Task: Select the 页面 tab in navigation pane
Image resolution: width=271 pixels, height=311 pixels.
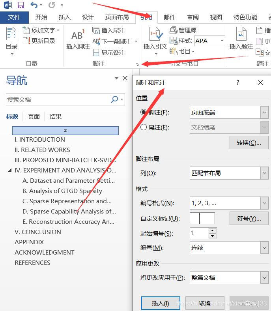Action: 34,117
